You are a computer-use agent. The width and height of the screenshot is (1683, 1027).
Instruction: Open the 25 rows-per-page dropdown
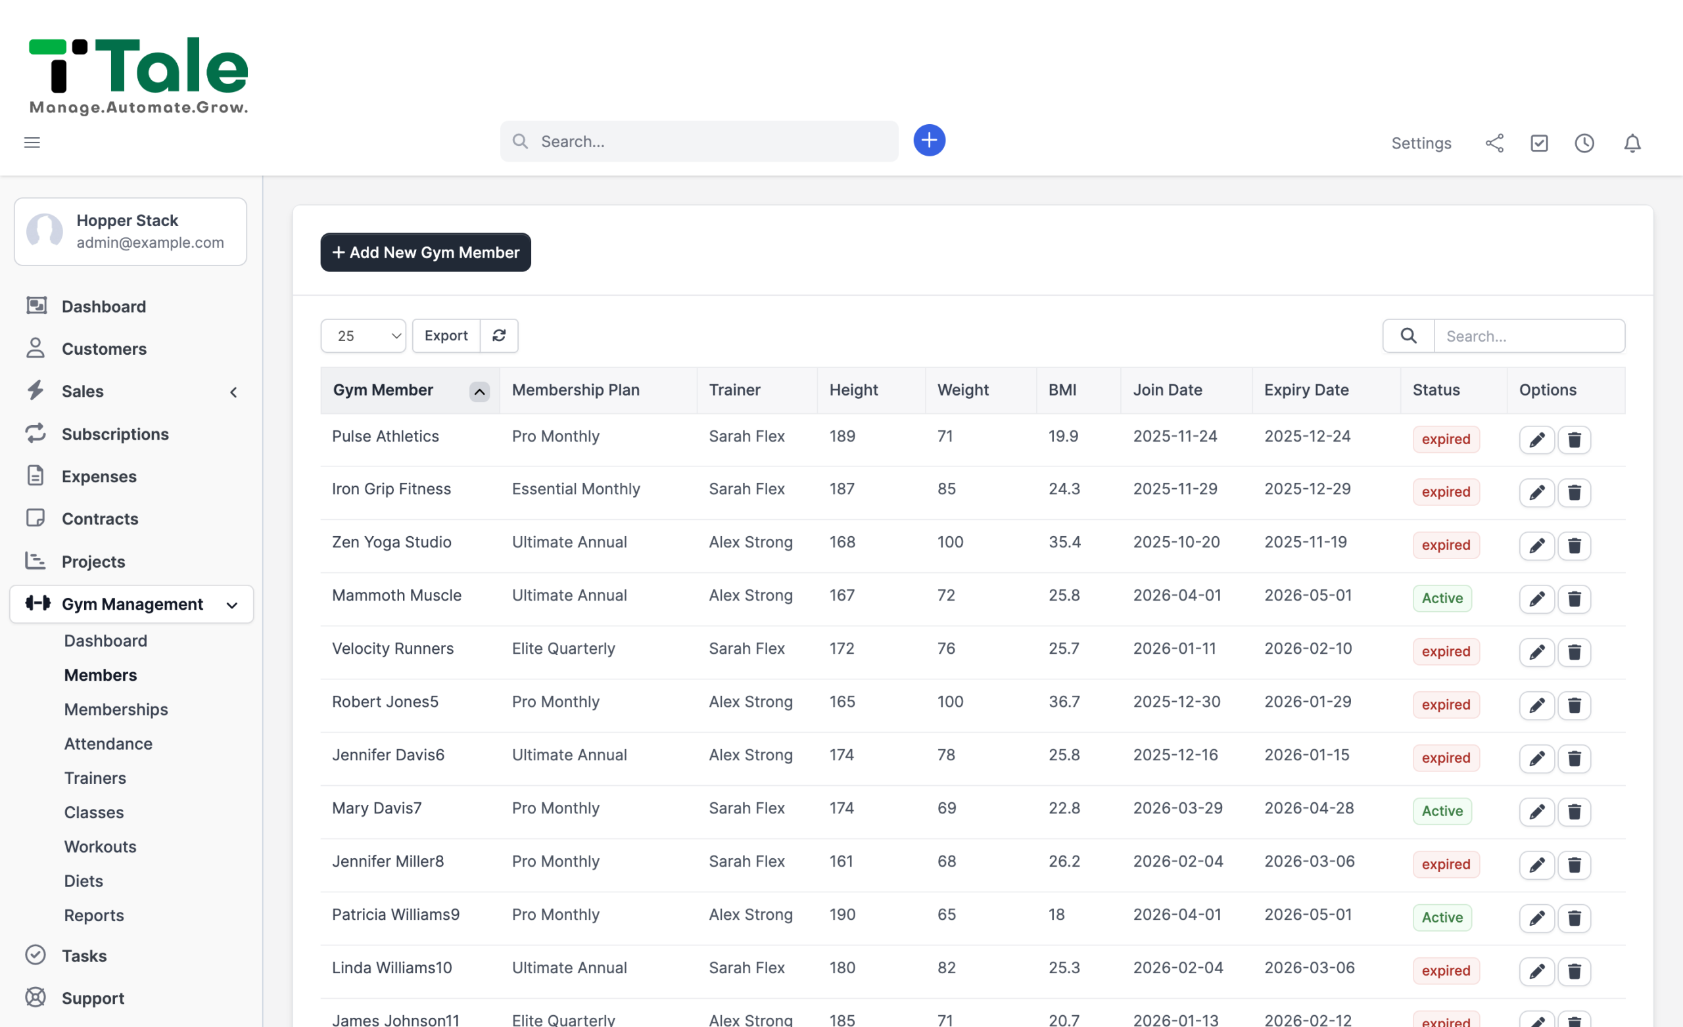point(363,335)
